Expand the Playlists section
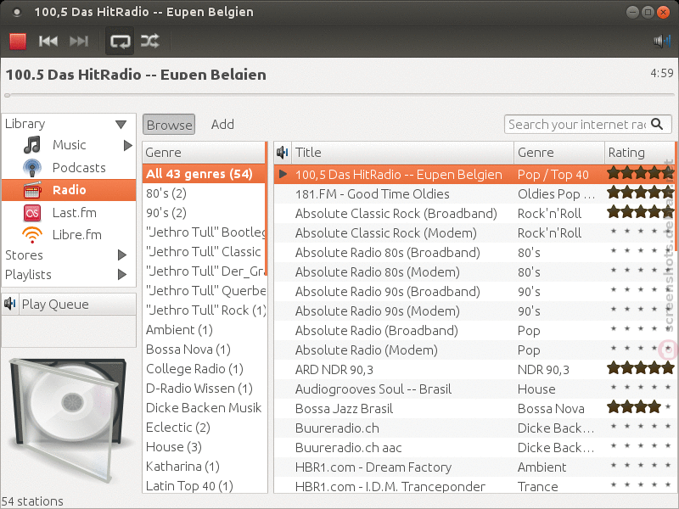This screenshot has width=679, height=509. point(121,274)
